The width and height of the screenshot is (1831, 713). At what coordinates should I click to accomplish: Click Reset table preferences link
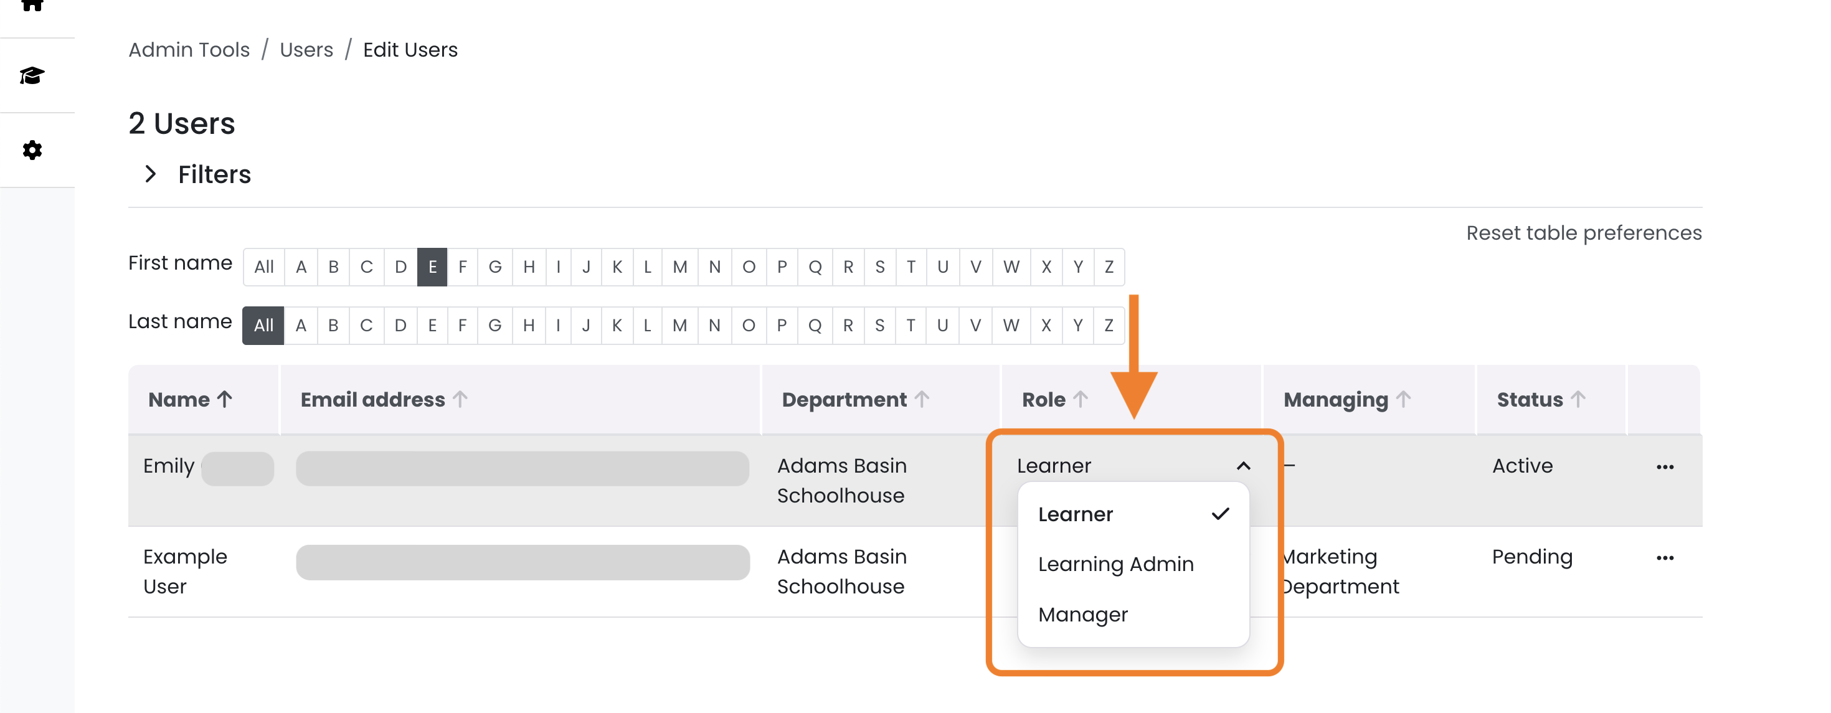point(1584,233)
